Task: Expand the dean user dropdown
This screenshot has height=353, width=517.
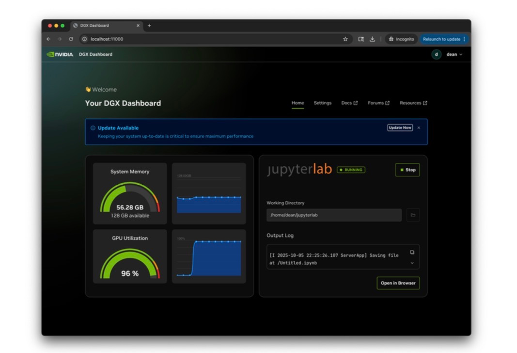Action: (x=454, y=54)
